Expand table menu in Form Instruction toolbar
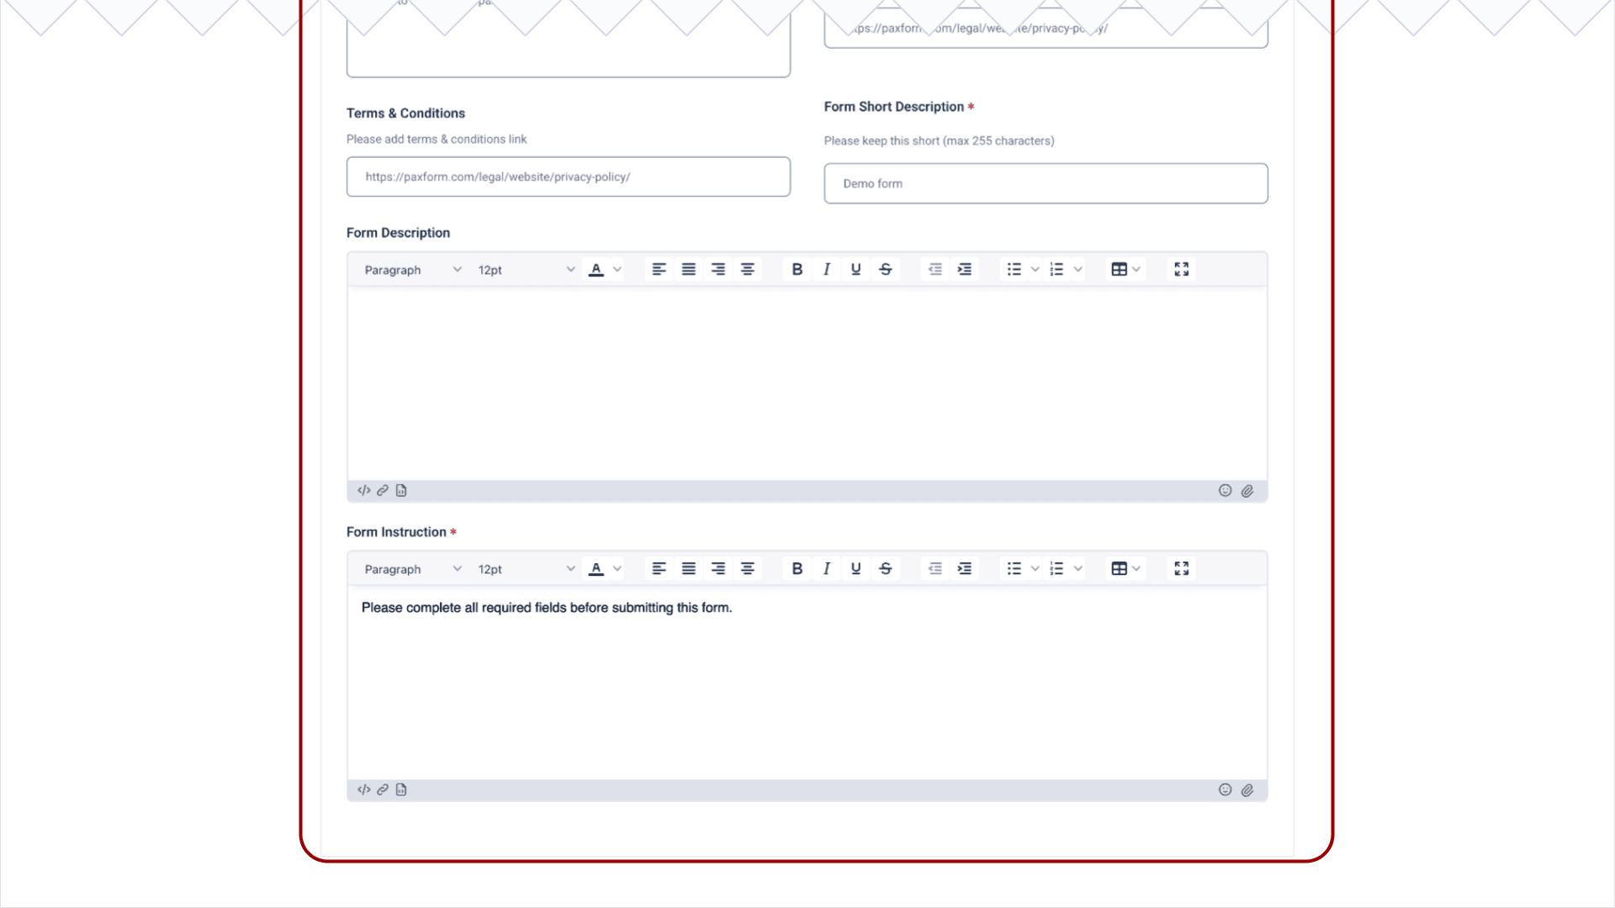Viewport: 1615px width, 908px height. coord(1136,568)
